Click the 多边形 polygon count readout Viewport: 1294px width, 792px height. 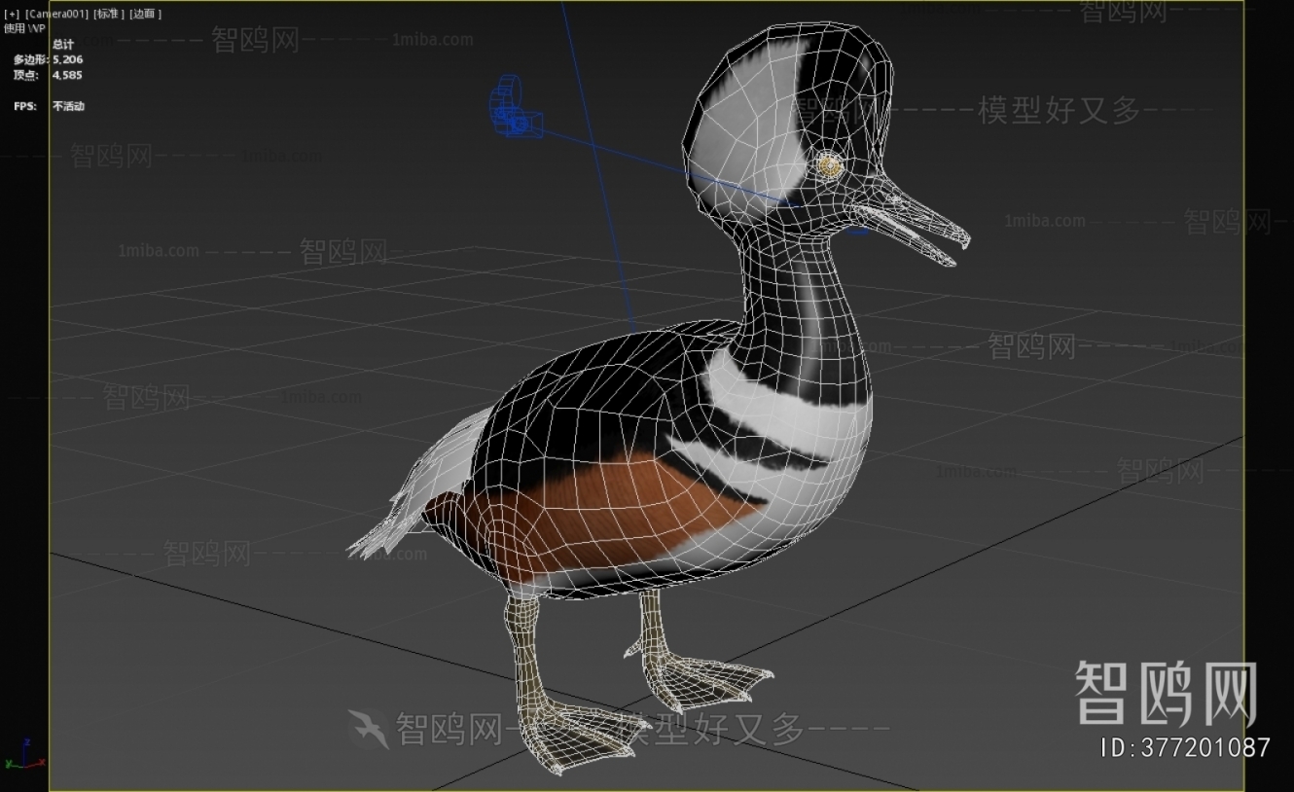pyautogui.click(x=49, y=59)
